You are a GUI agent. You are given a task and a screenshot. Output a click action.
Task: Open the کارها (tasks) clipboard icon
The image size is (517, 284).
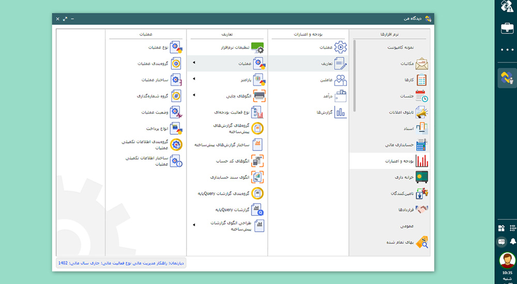tap(421, 80)
